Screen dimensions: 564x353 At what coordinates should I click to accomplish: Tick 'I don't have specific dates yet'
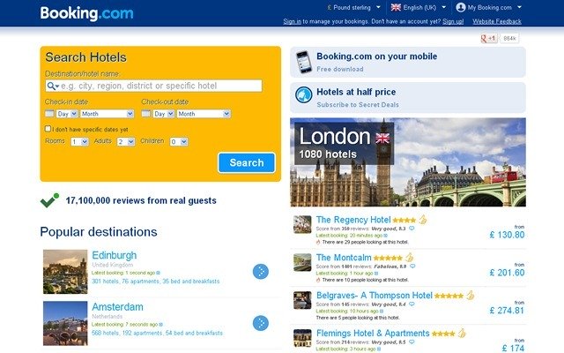click(48, 129)
